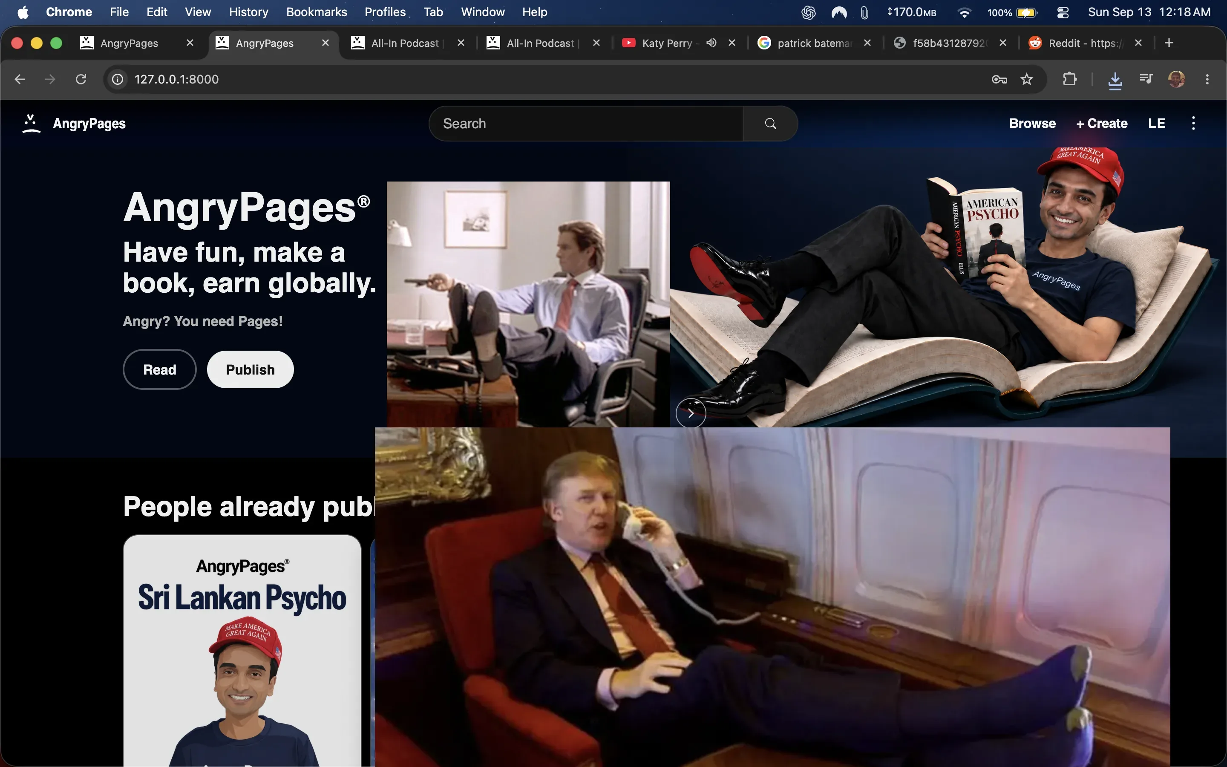
Task: Open a new tab
Action: [x=1169, y=43]
